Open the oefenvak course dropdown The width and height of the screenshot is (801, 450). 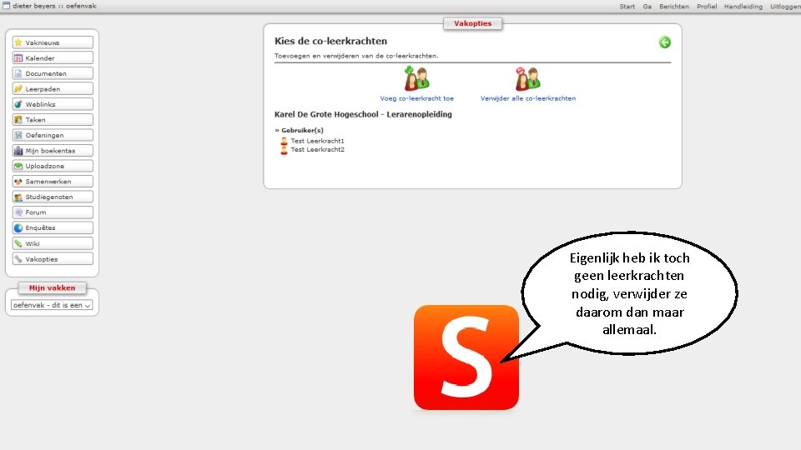52,305
